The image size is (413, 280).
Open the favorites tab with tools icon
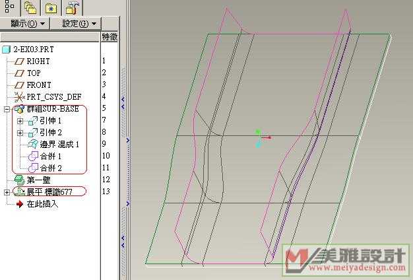click(x=72, y=8)
